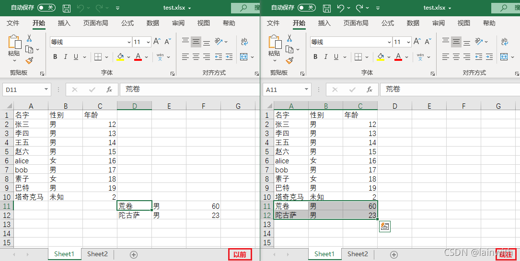Open the 数据 tab in right window
Viewport: 520px width, 261px height.
(413, 23)
